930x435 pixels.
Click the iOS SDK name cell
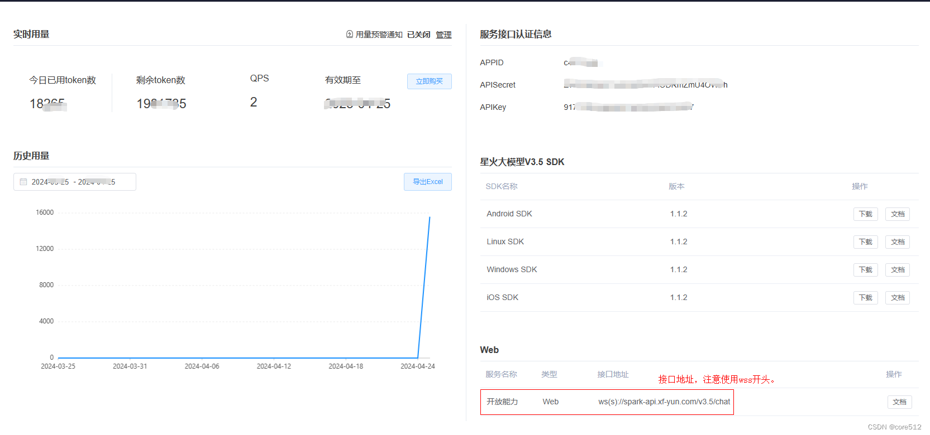coord(502,297)
